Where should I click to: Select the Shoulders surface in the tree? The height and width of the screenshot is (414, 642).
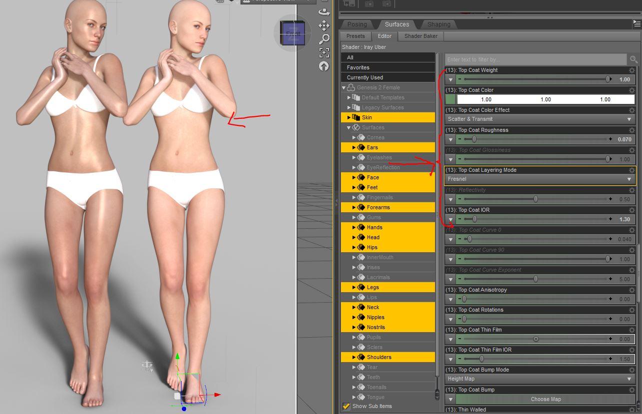pos(388,357)
